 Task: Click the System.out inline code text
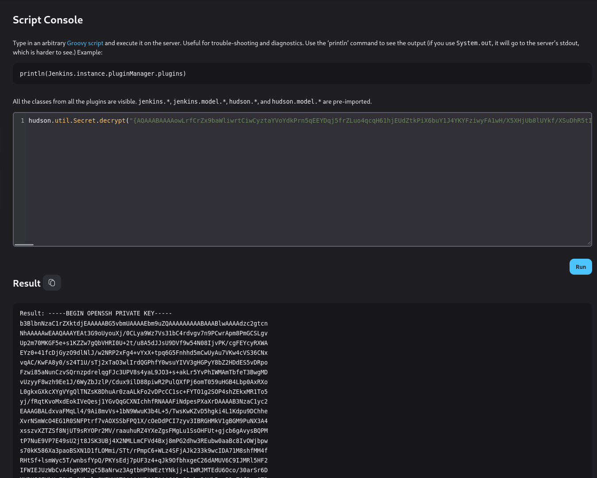[474, 43]
